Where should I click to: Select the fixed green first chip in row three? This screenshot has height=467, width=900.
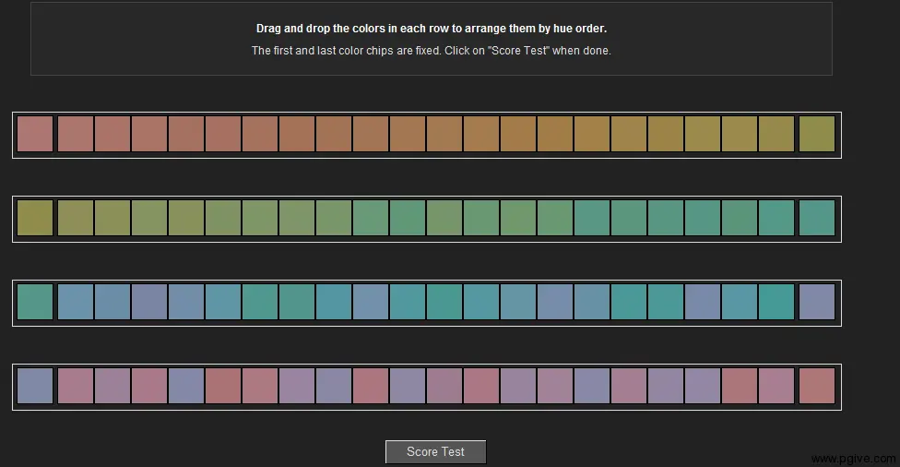[35, 302]
